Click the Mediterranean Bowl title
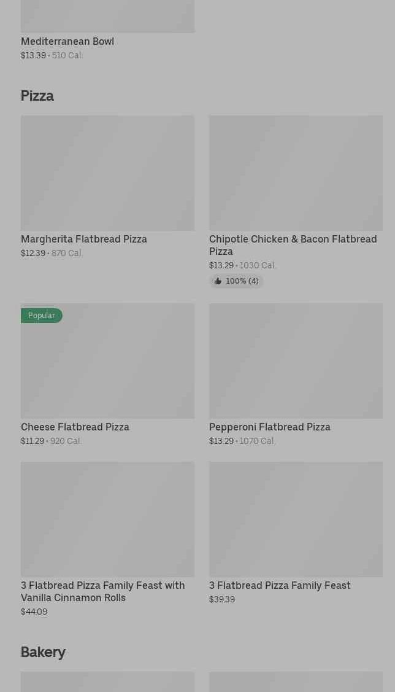 67,42
